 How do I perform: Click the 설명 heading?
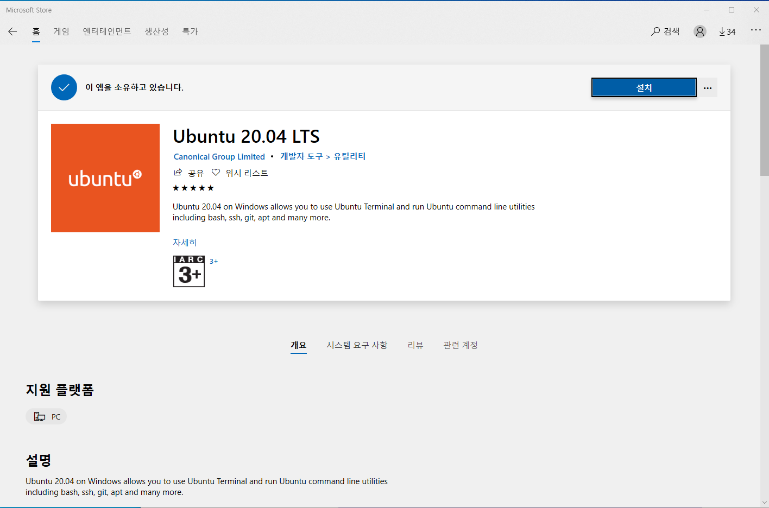coord(39,460)
